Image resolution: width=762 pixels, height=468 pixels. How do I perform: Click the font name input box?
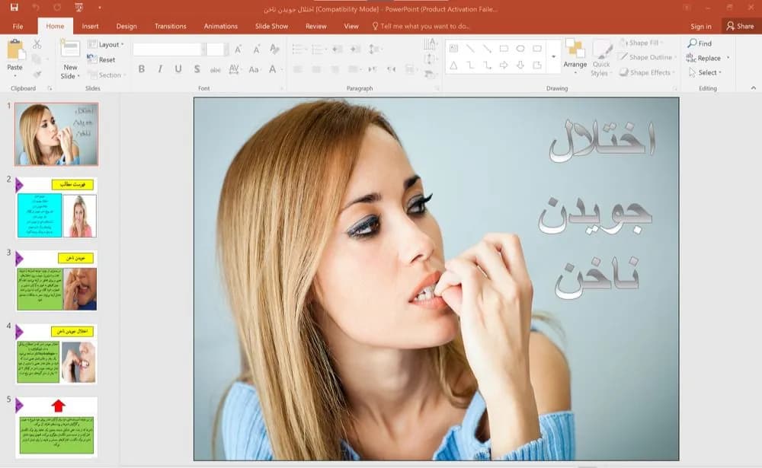tap(167, 49)
